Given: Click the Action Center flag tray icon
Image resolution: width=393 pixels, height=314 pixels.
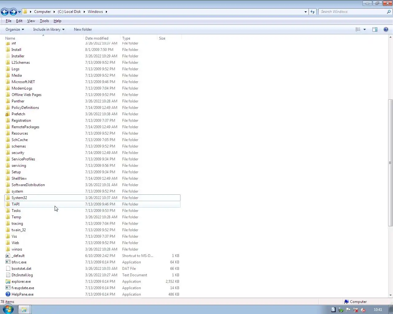Looking at the screenshot, I should click(x=348, y=310).
